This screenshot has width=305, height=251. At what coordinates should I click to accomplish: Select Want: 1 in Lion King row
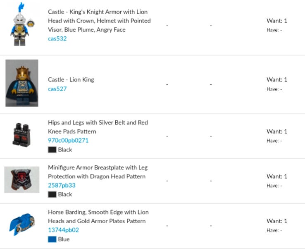point(276,80)
